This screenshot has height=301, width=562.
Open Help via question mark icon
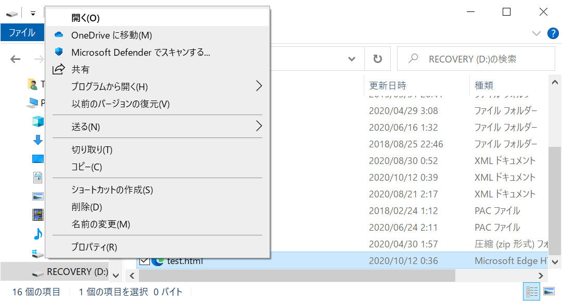(x=553, y=33)
